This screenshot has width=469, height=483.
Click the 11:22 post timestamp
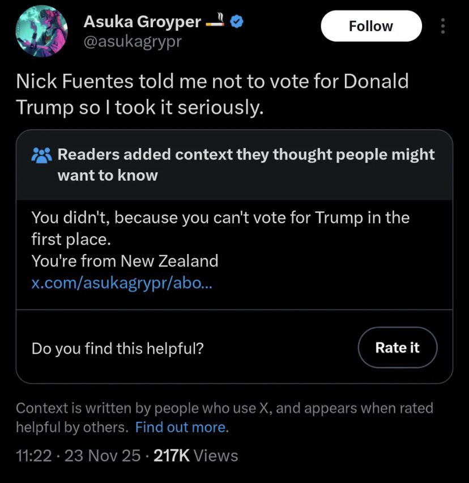point(34,455)
